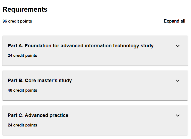Click the 24 credit points label under Part A
Screen dimensions: 191x139
point(22,55)
